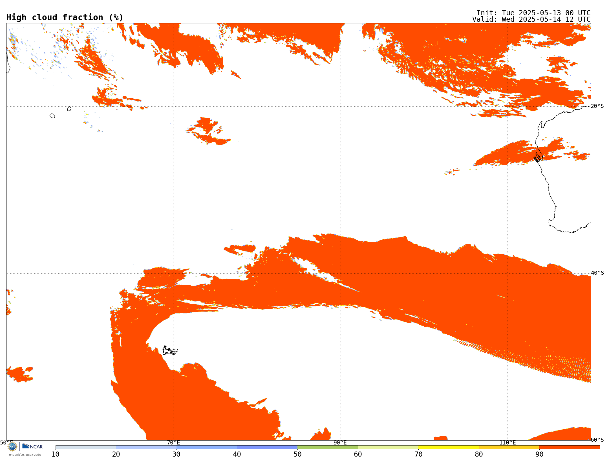
Task: Click the colorbar tick label 90
Action: (539, 454)
